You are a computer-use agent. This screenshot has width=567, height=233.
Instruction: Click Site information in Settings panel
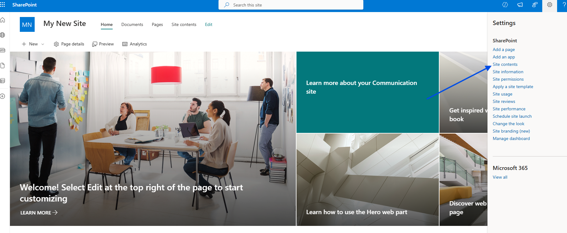[508, 72]
